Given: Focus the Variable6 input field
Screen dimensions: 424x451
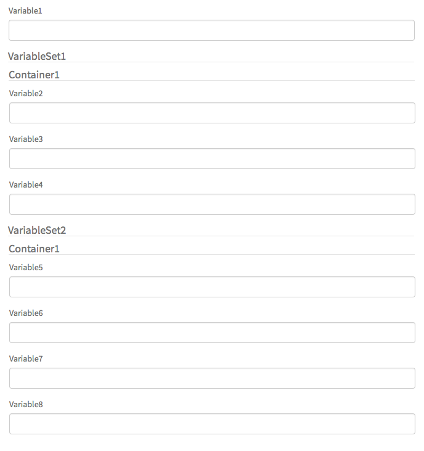Looking at the screenshot, I should (x=212, y=333).
